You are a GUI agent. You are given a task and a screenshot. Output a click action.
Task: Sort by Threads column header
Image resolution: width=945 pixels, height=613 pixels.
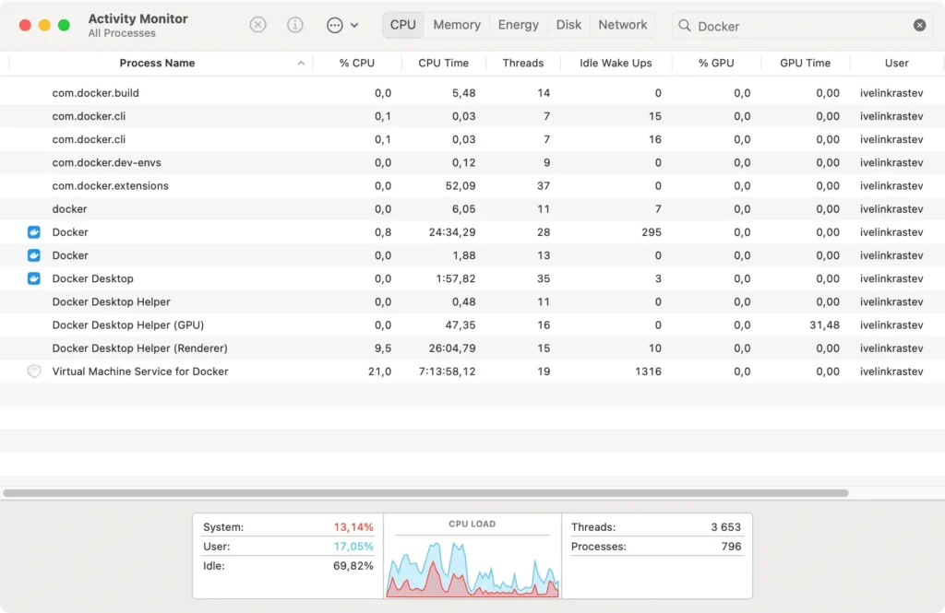click(x=523, y=64)
